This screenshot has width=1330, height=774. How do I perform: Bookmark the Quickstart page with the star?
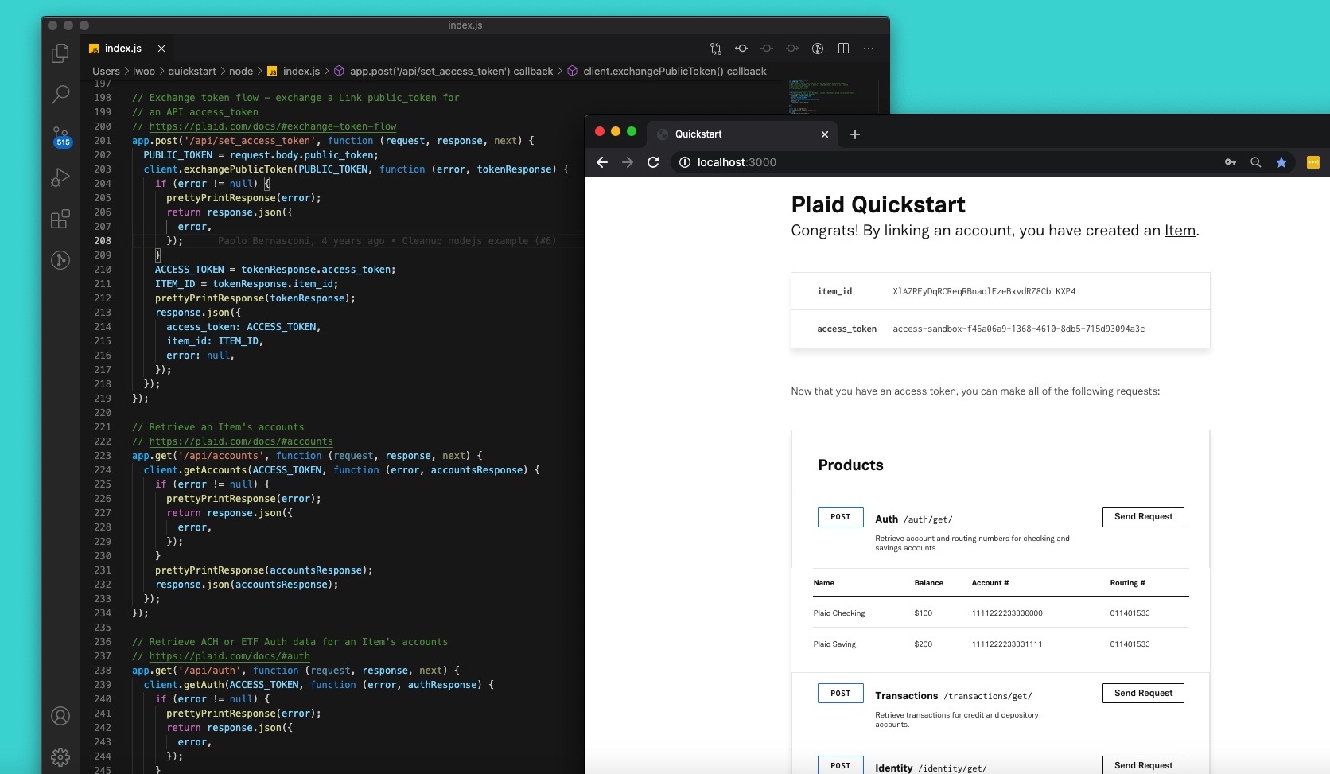1282,162
